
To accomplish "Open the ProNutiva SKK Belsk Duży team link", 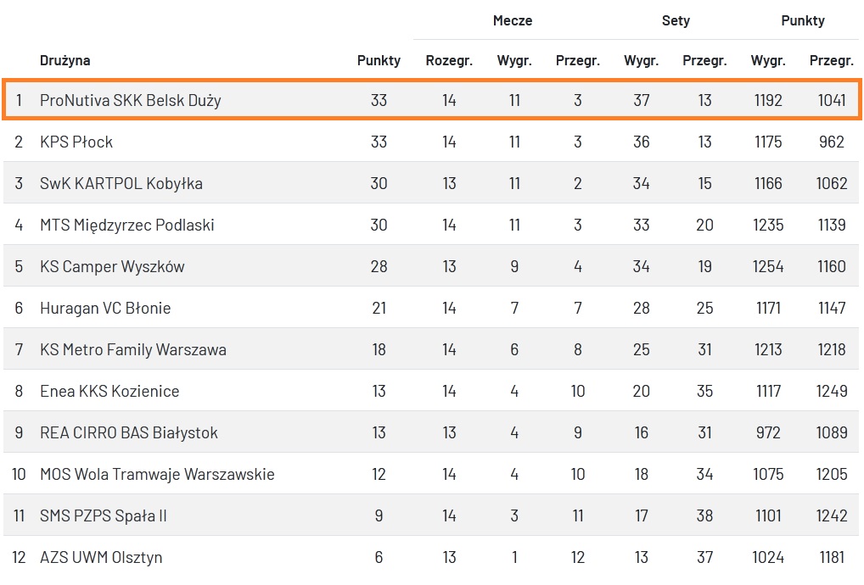I will (x=130, y=100).
